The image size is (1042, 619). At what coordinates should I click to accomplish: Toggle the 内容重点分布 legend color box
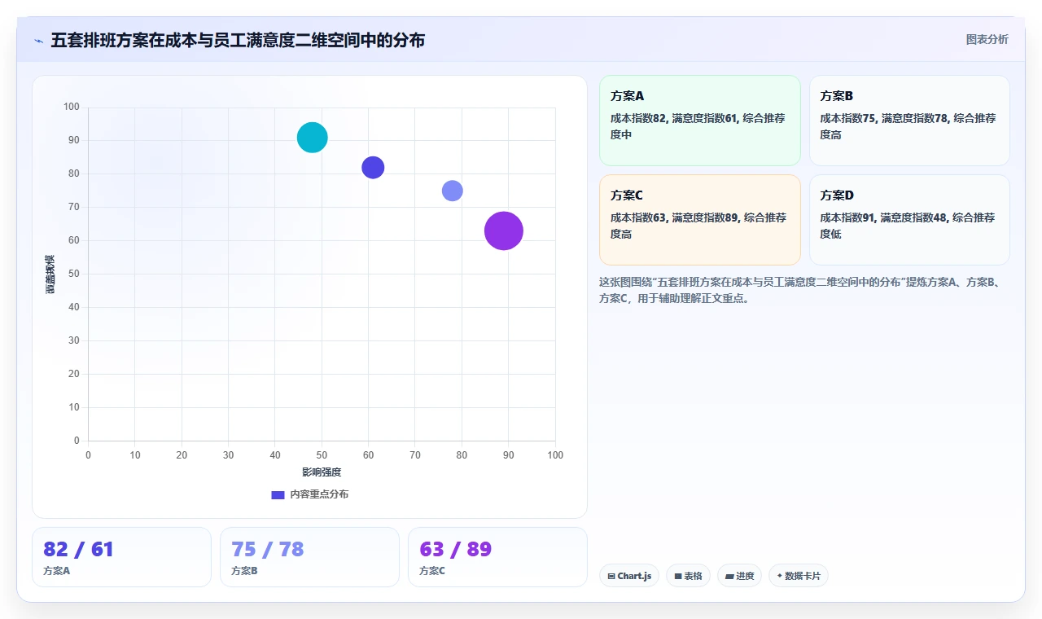point(278,494)
